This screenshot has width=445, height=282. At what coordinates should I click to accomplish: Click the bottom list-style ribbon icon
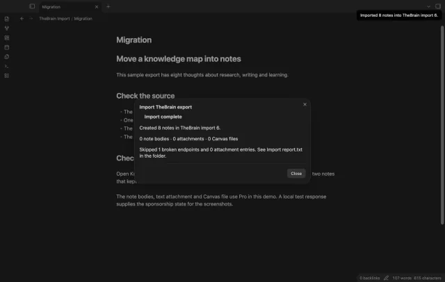(7, 76)
